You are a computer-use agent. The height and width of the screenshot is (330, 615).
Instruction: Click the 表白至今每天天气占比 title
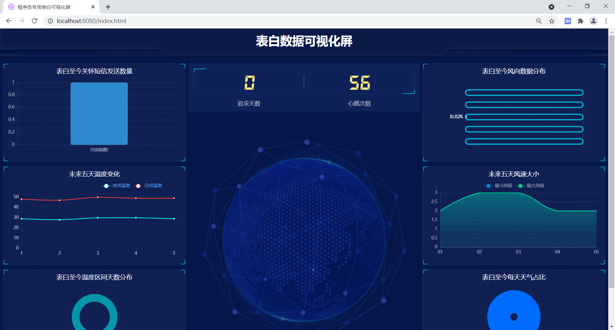514,277
